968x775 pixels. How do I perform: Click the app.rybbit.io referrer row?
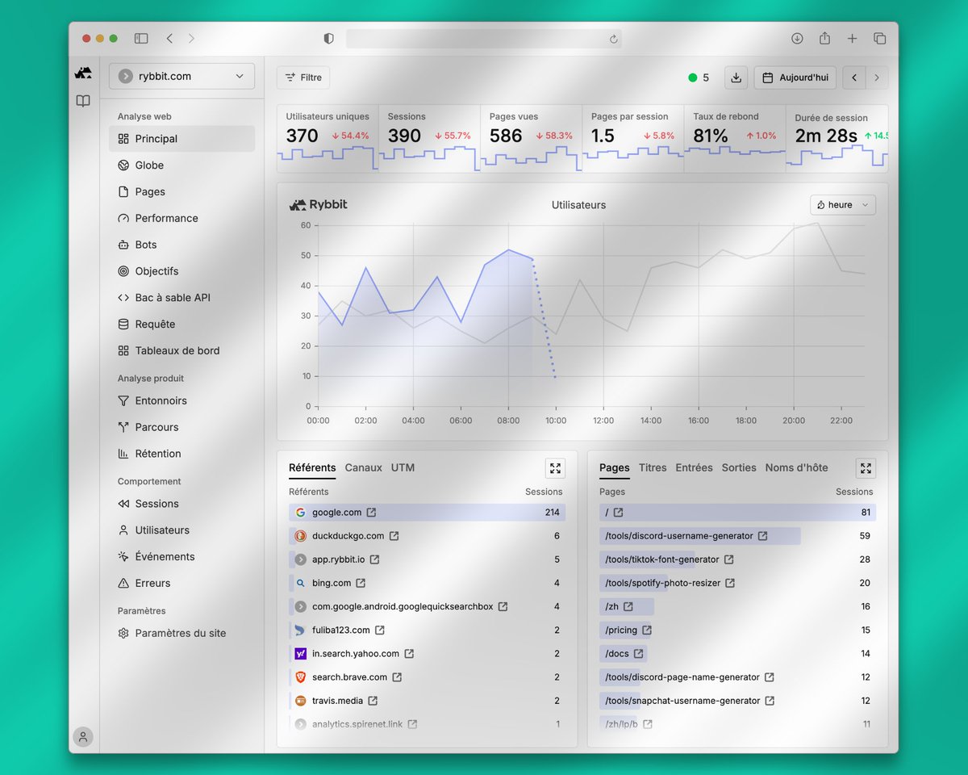coord(428,559)
